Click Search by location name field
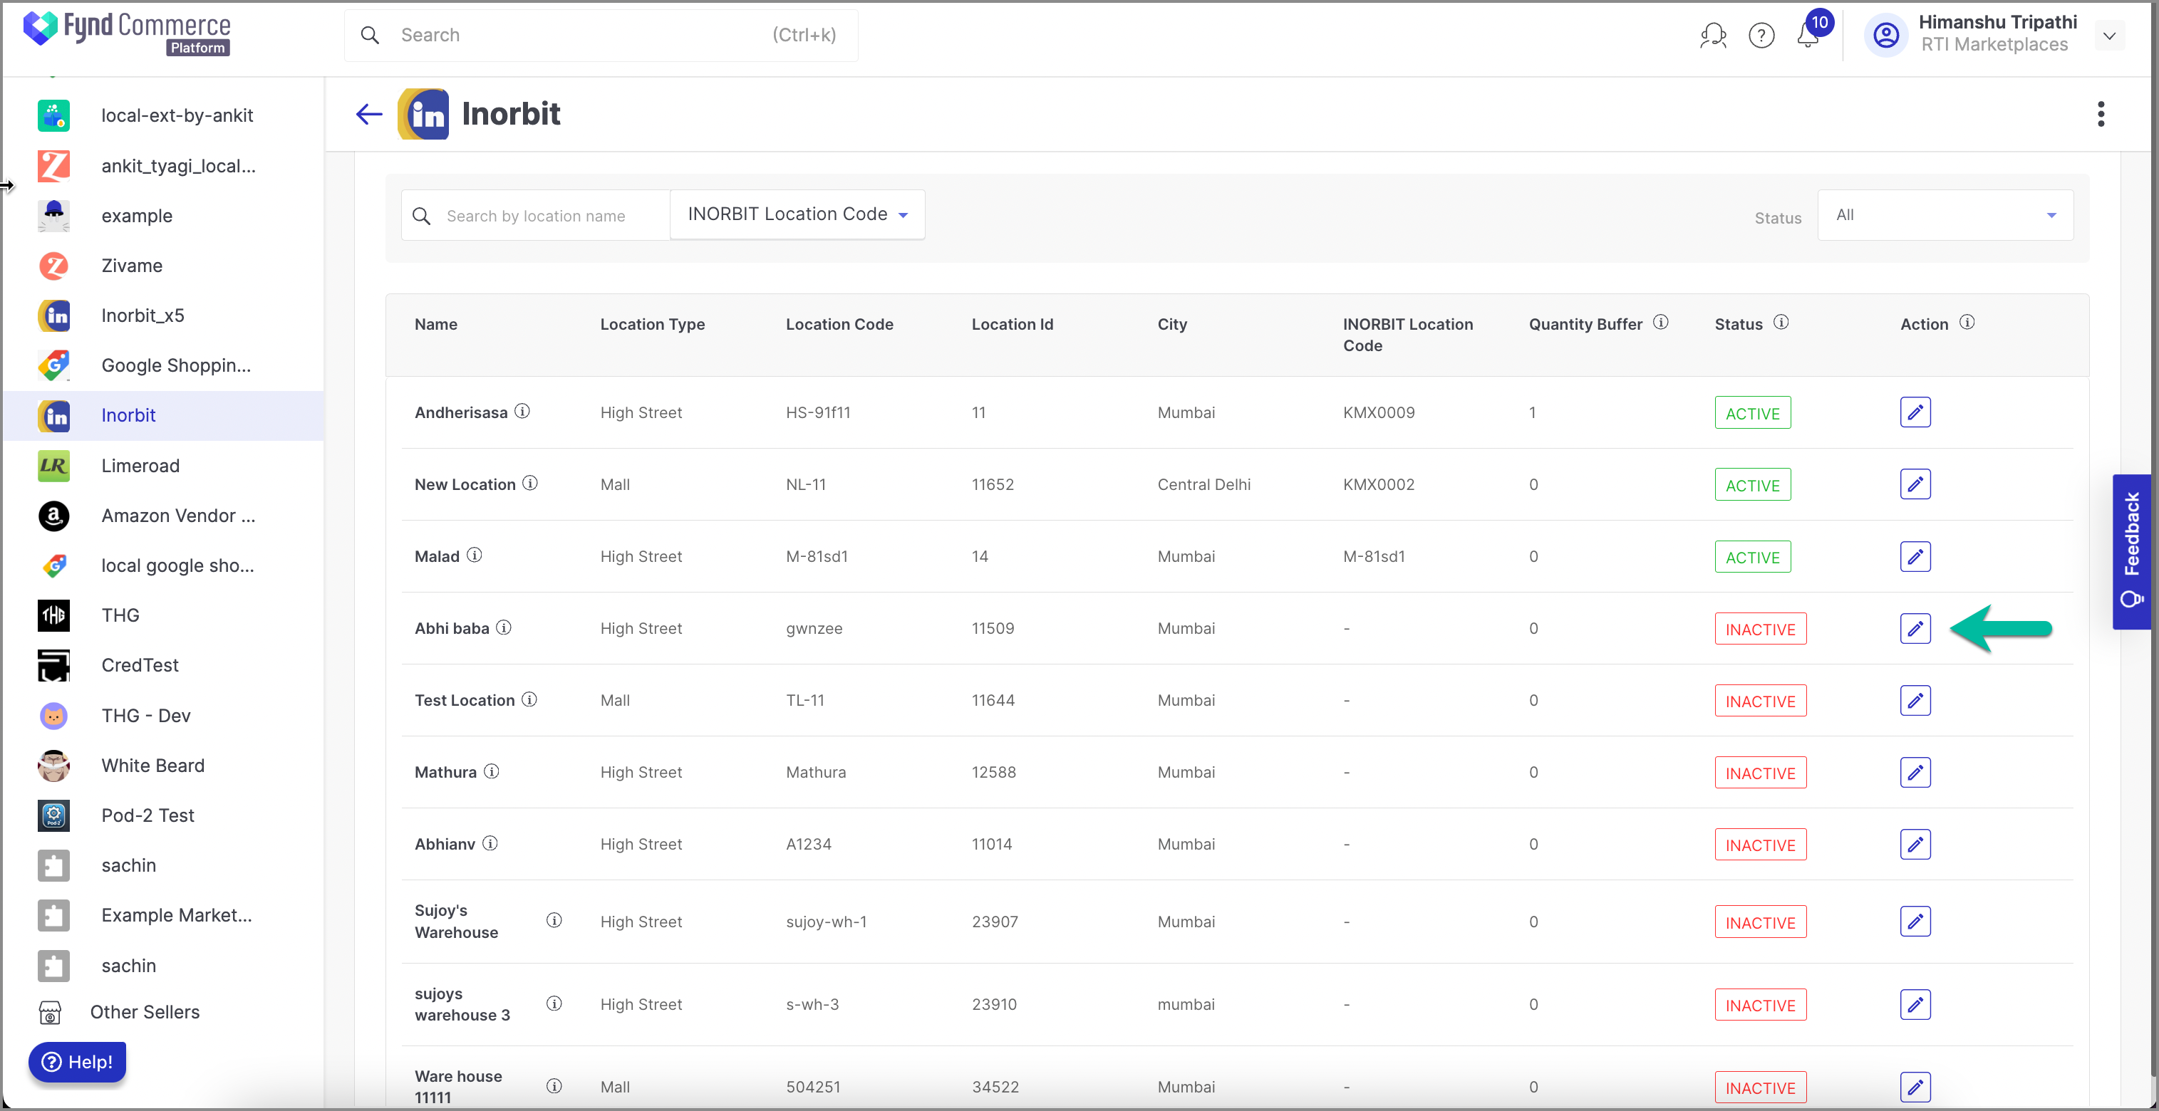 pyautogui.click(x=536, y=217)
